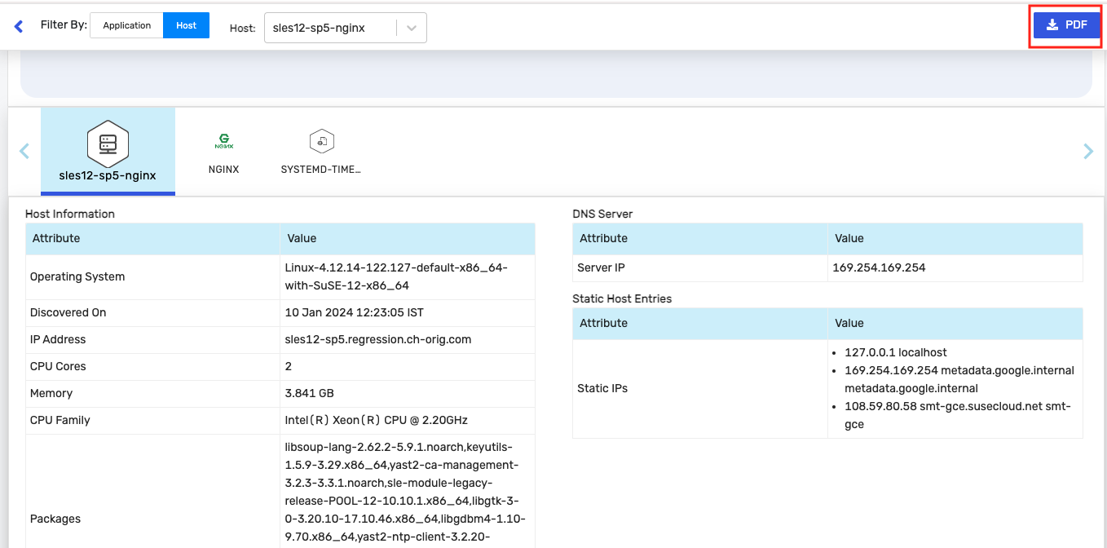Select the 3.841 GB memory value
Viewport: 1107px width, 548px height.
[309, 393]
